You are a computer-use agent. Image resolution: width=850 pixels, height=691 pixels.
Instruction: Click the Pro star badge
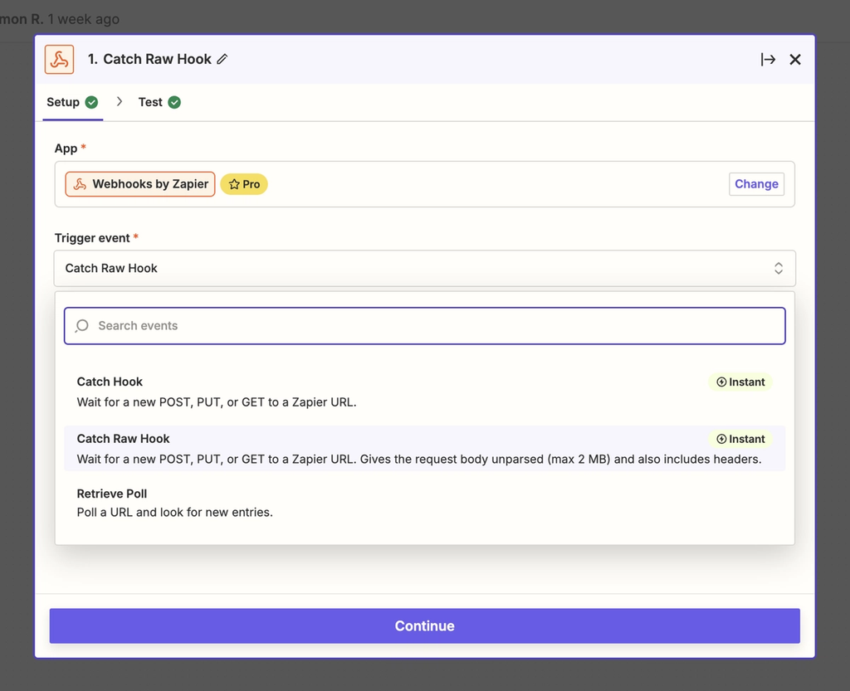tap(244, 184)
